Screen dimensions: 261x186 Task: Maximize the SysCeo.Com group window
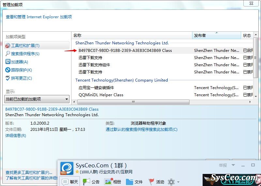click(253, 165)
